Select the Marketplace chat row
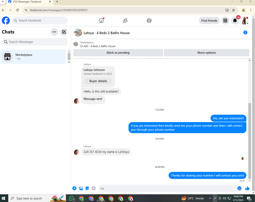This screenshot has height=202, width=255. click(x=33, y=56)
